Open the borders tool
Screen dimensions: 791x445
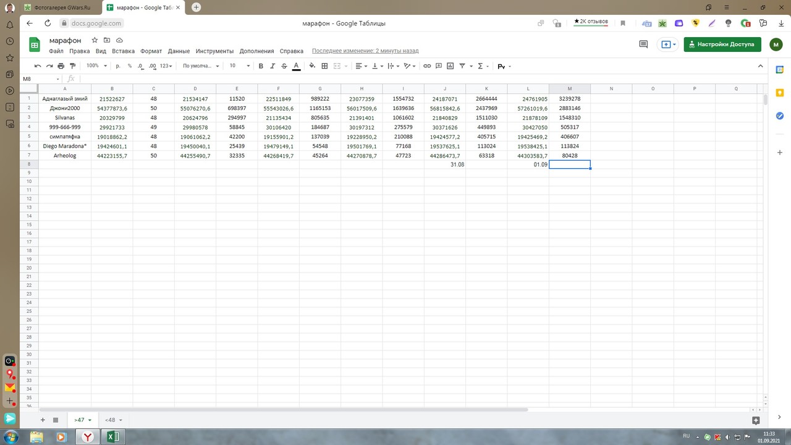[x=324, y=66]
